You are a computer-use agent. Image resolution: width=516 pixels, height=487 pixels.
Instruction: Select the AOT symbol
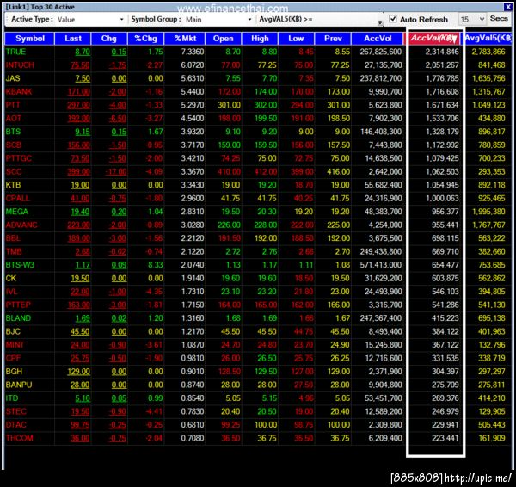(x=13, y=118)
